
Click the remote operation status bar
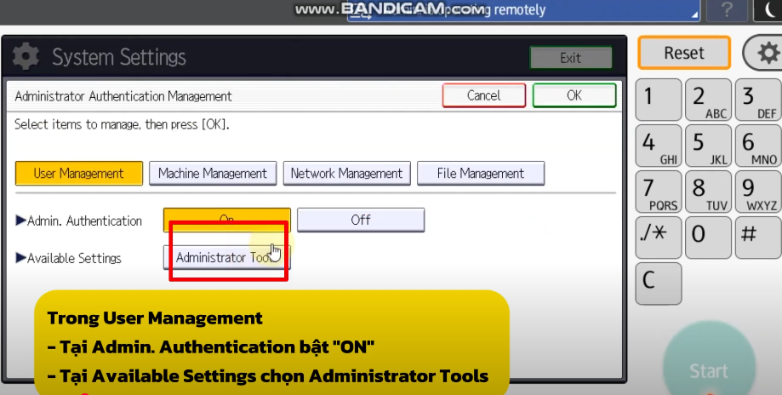point(523,10)
